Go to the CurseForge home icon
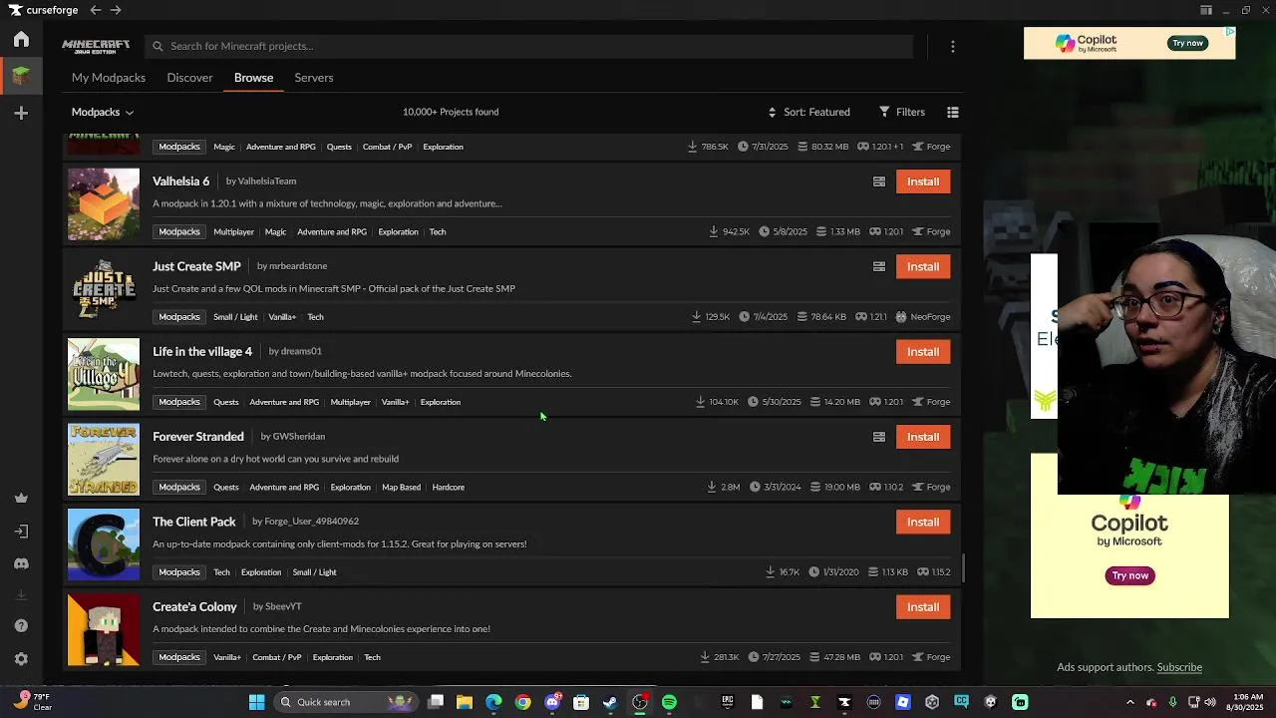This screenshot has width=1276, height=718. [x=21, y=40]
